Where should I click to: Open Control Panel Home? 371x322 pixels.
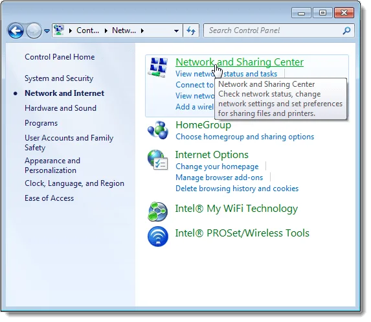(x=60, y=57)
